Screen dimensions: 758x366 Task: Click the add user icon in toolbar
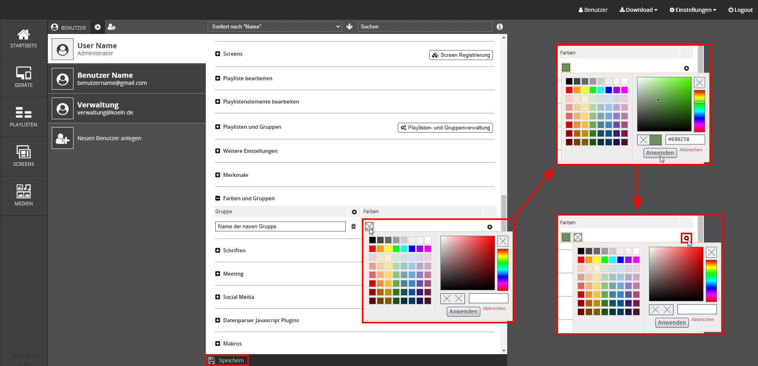point(112,27)
